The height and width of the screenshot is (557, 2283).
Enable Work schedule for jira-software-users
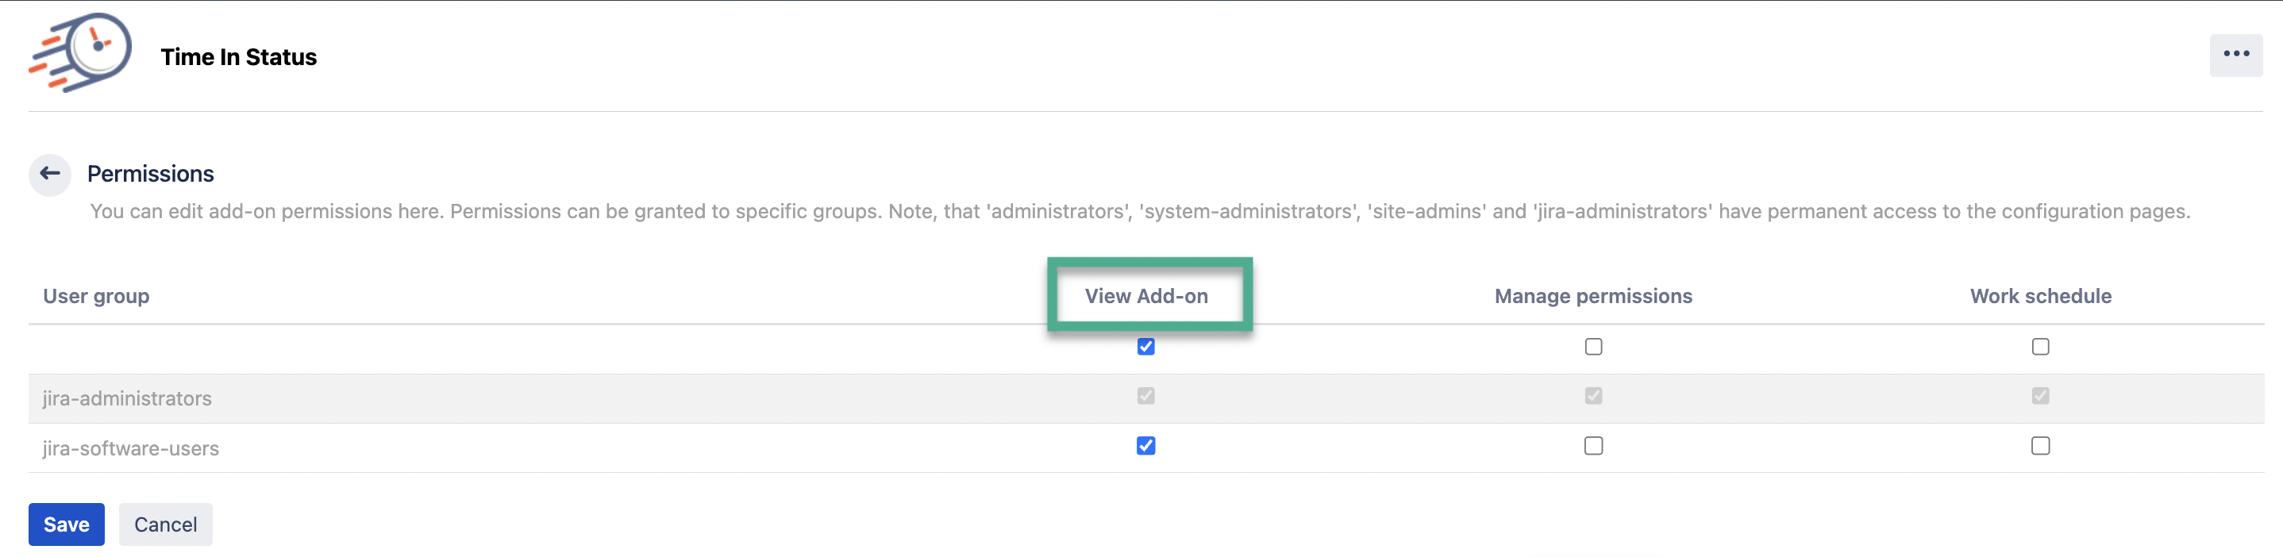[x=2040, y=445]
